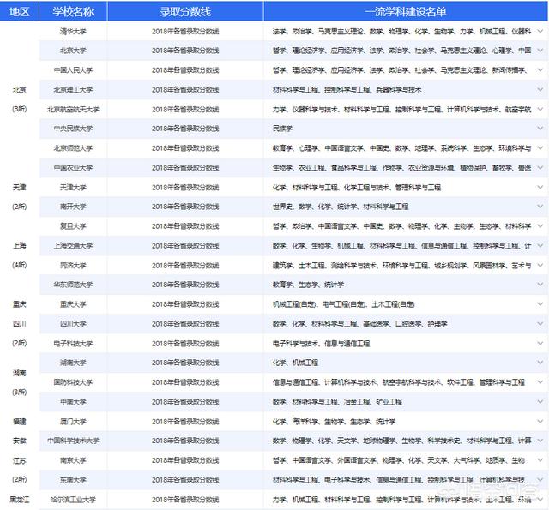Click the 地区 column header
This screenshot has height=510, width=549.
[19, 11]
